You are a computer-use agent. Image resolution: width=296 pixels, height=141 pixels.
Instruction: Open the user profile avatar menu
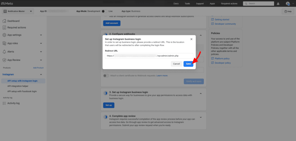tap(288, 3)
